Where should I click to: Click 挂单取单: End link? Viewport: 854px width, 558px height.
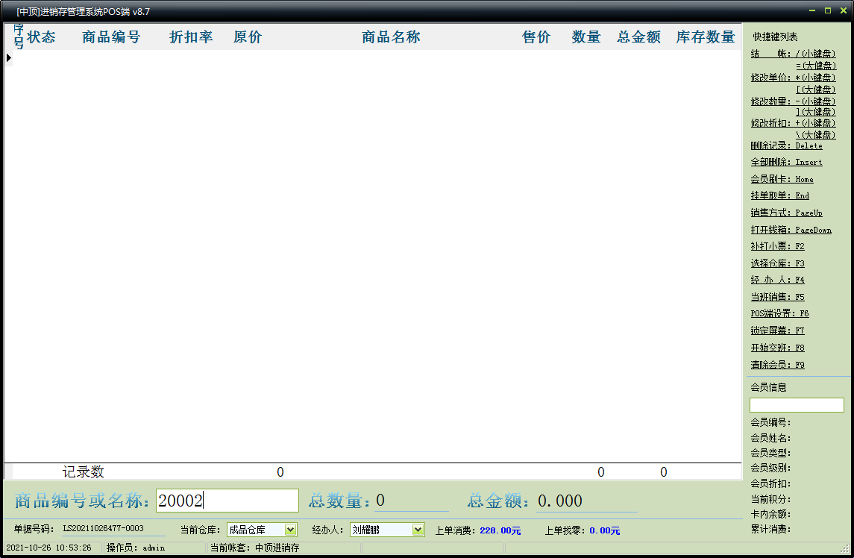point(780,195)
